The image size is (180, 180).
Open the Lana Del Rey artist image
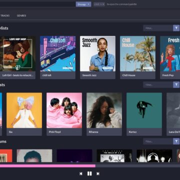[x=173, y=110]
